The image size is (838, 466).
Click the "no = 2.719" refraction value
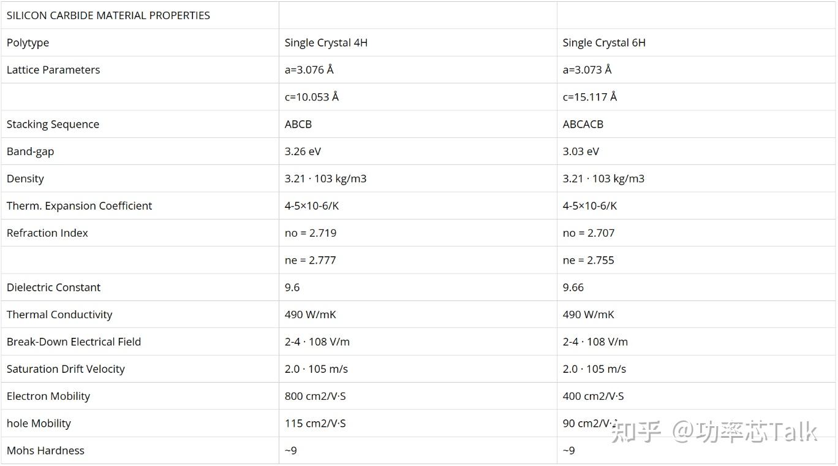click(311, 233)
